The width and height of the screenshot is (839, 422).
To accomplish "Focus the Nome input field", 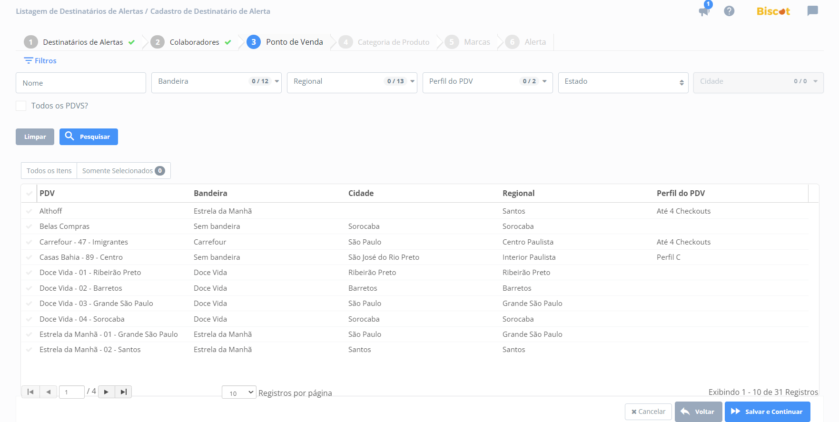I will point(81,83).
